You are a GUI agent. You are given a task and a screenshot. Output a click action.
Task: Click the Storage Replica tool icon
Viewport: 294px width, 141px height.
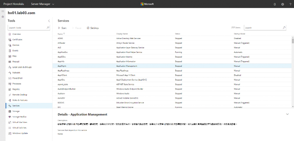[10, 117]
